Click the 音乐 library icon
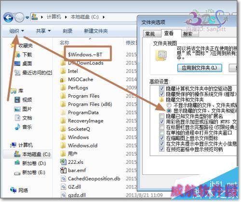The image size is (241, 202). 17,127
